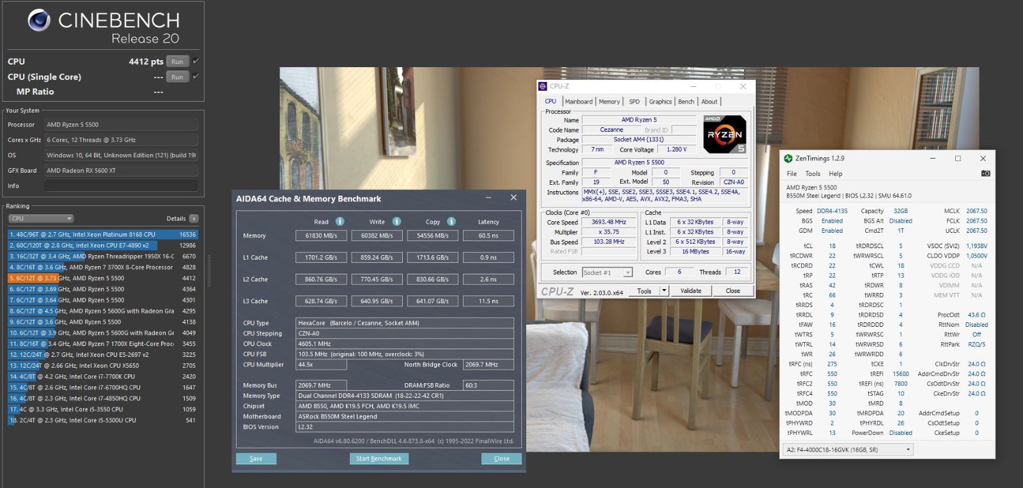The image size is (1023, 488).
Task: Toggle the CPU (Single Core) test checkbox
Action: pos(196,77)
